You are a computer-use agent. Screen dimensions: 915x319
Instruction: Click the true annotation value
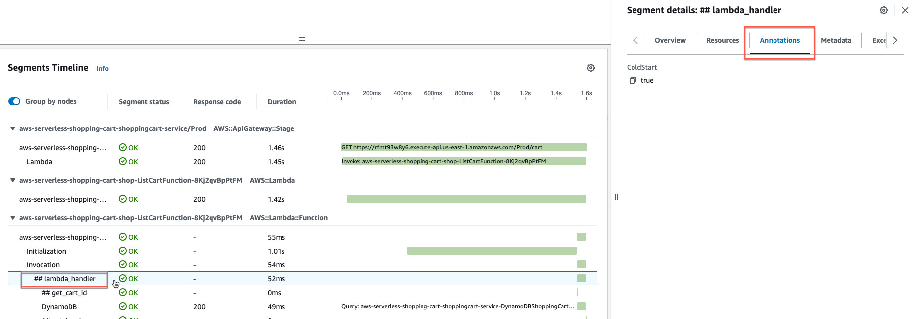coord(647,80)
